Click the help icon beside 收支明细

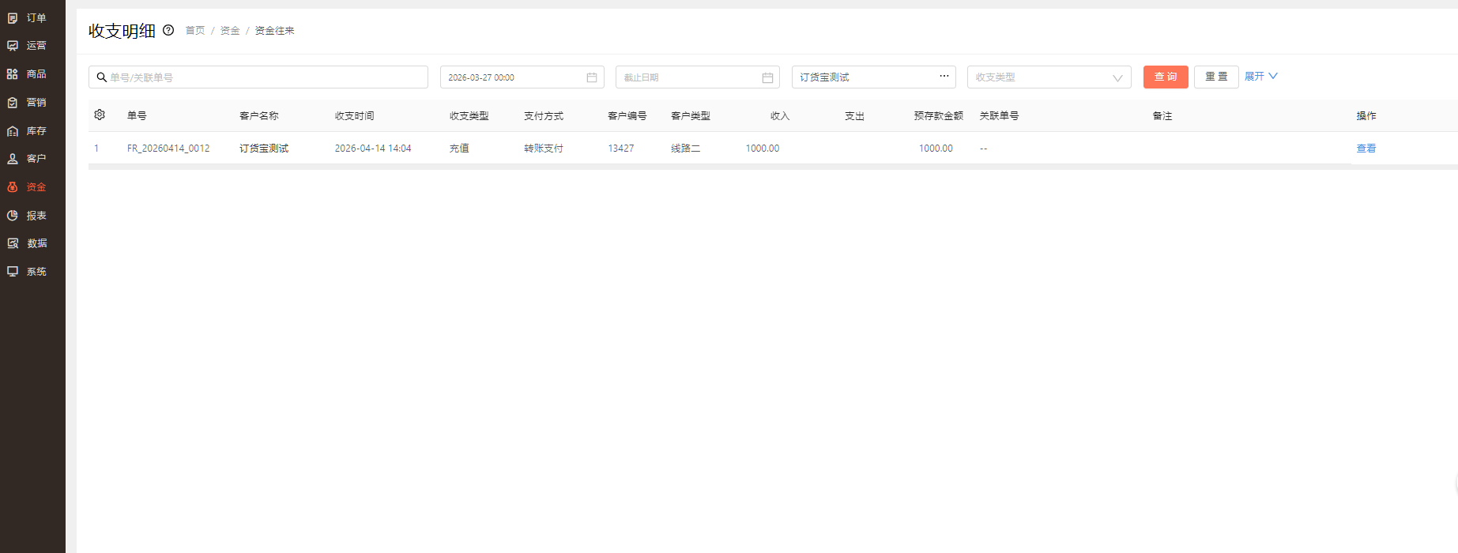(x=168, y=30)
